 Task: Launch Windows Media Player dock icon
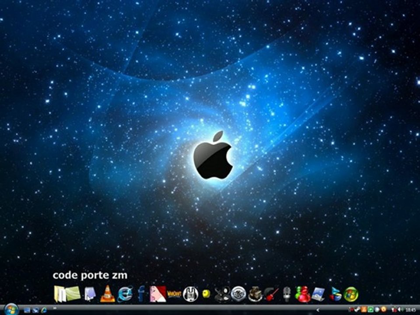[x=336, y=294]
